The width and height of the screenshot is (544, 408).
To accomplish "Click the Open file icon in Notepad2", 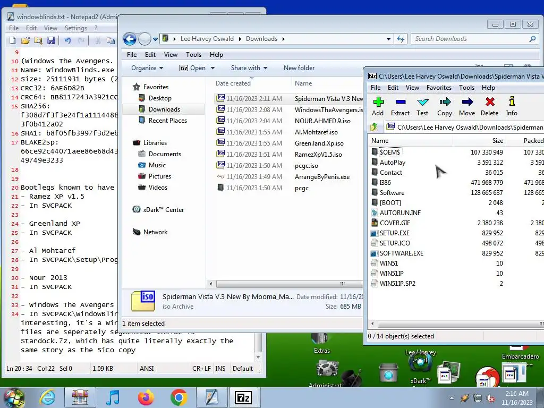I will click(x=25, y=40).
